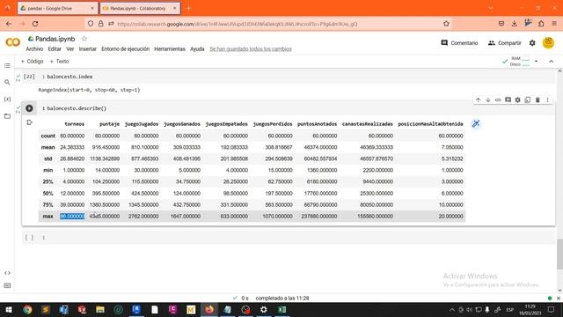The height and width of the screenshot is (317, 563).
Task: Collapse the Colab header with the chevron
Action: 552,62
